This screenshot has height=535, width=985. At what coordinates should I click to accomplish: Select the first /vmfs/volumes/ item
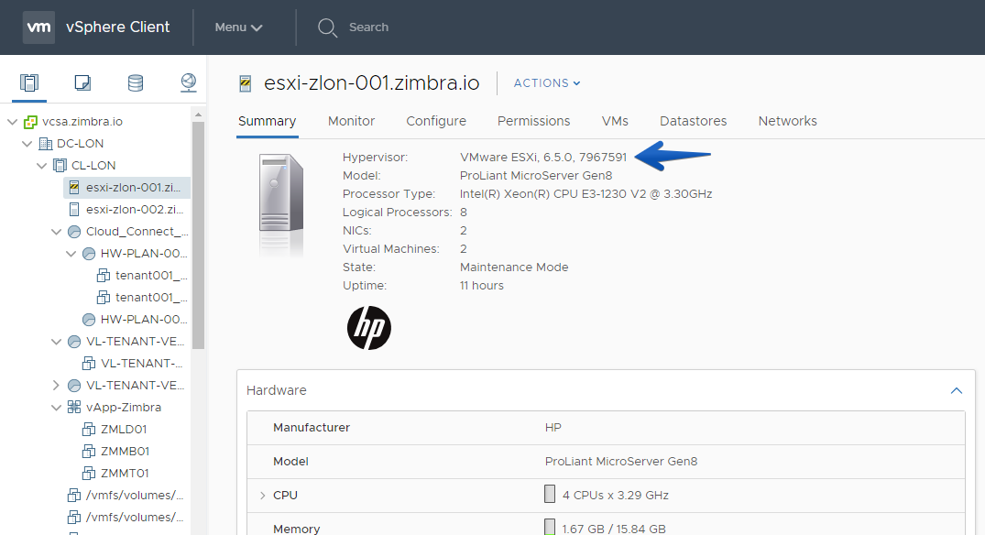click(x=135, y=496)
